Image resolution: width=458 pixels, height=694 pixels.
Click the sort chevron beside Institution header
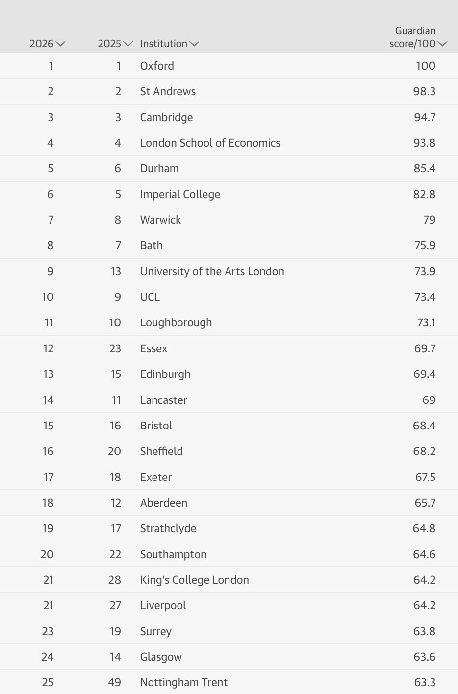coord(195,44)
